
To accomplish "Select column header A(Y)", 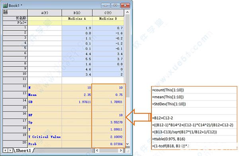I will [x=45, y=13].
